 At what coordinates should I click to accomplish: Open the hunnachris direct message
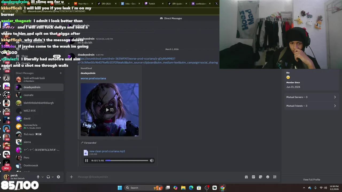pos(39,126)
